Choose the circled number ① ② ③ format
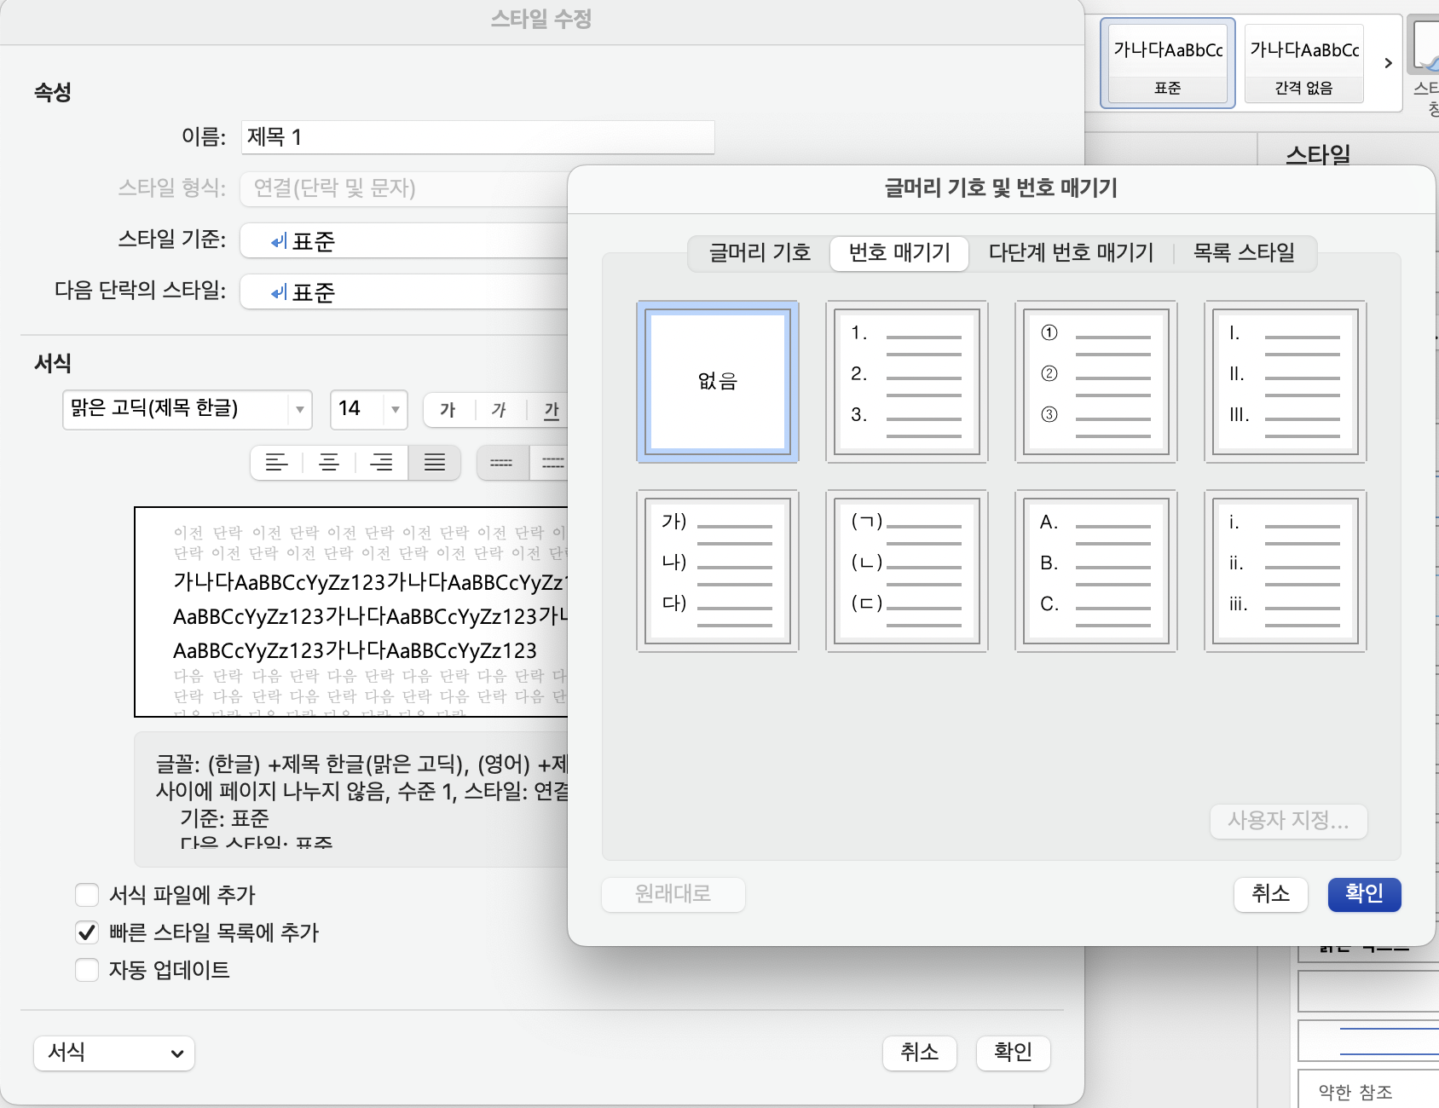 [1095, 382]
